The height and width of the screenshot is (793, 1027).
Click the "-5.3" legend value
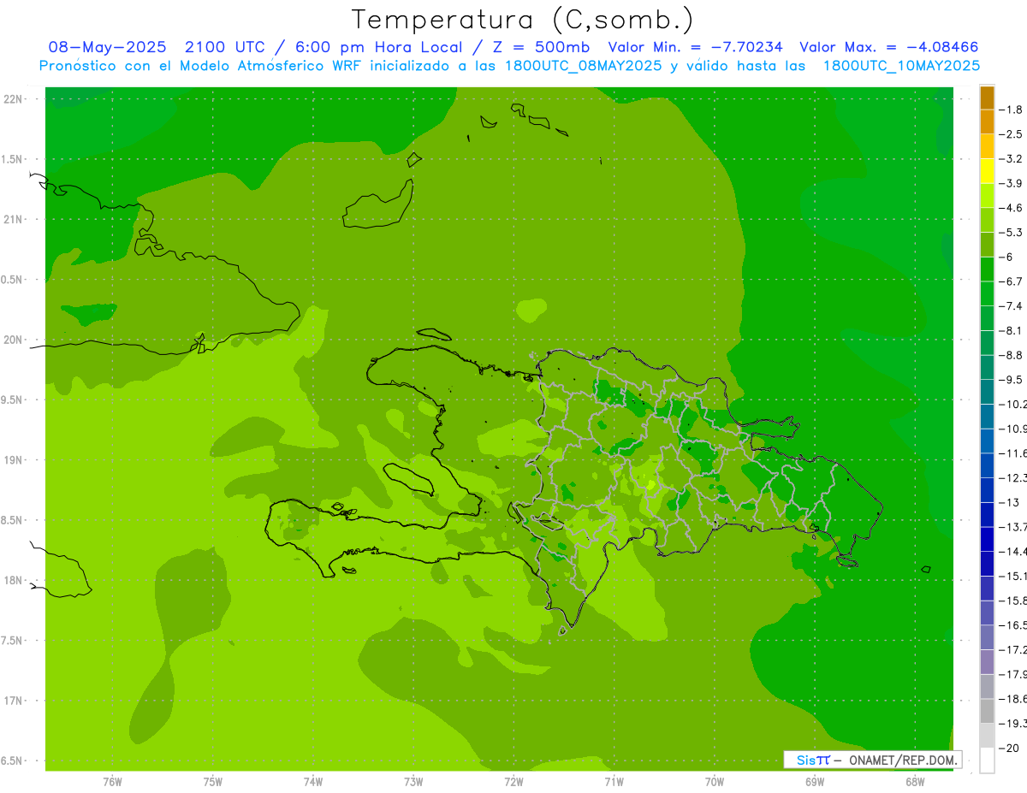point(1011,232)
